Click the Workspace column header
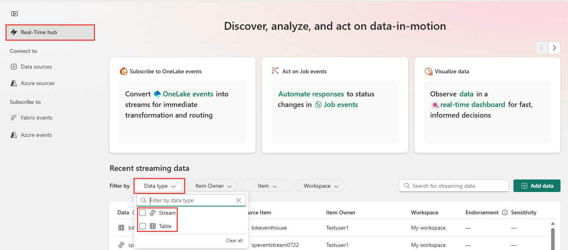 click(425, 212)
